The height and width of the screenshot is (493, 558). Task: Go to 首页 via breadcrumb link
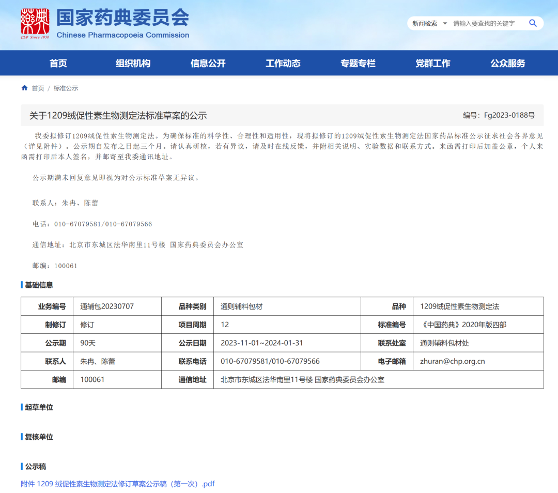[x=38, y=88]
